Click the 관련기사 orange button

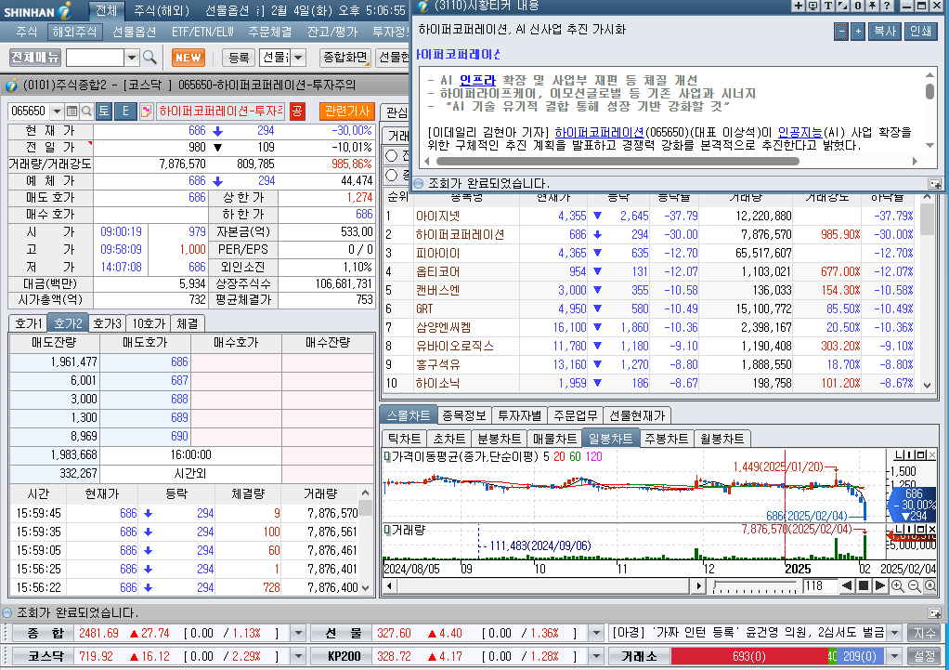[346, 111]
